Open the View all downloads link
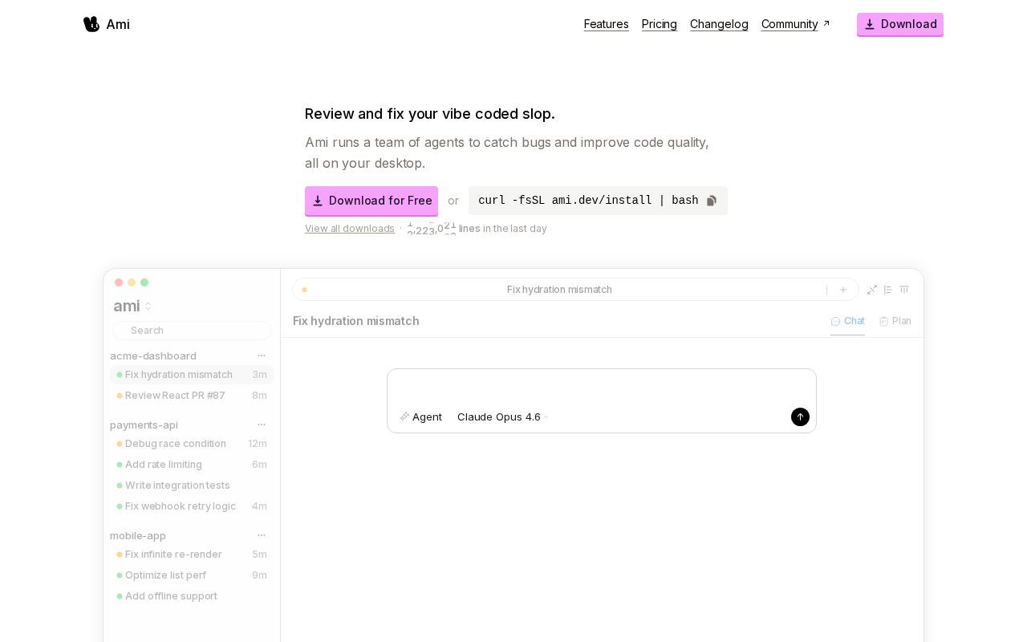This screenshot has width=1027, height=642. [x=350, y=229]
